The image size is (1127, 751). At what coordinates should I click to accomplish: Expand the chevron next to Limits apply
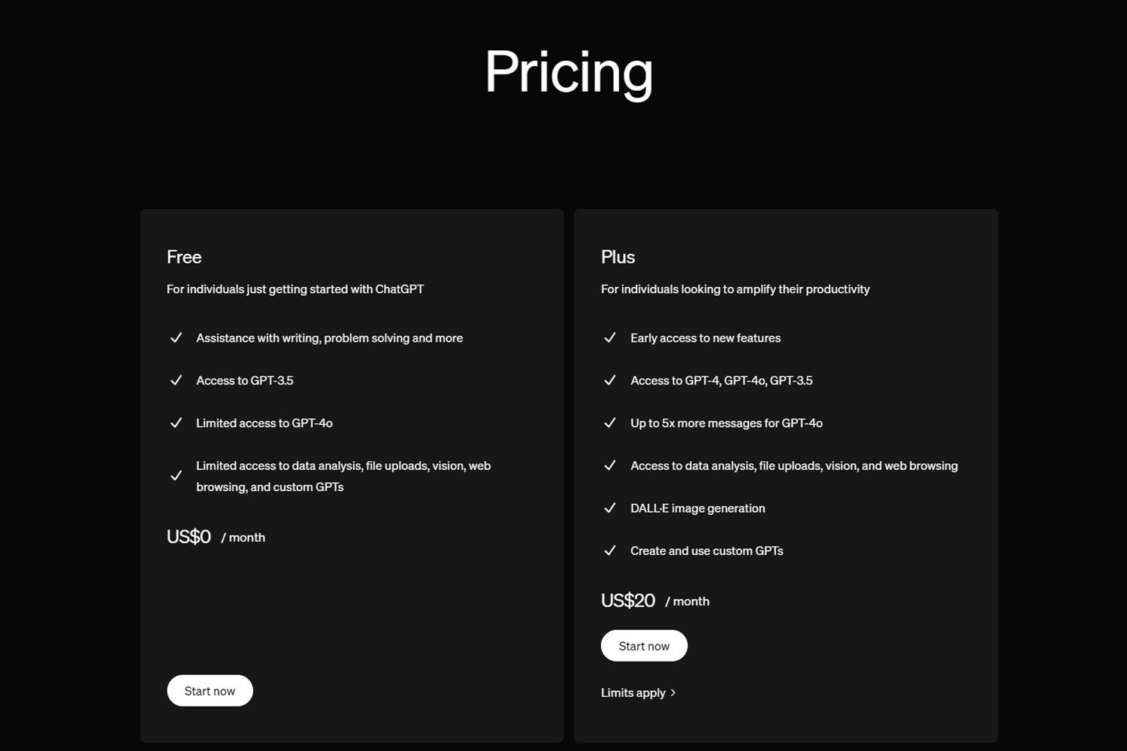673,692
